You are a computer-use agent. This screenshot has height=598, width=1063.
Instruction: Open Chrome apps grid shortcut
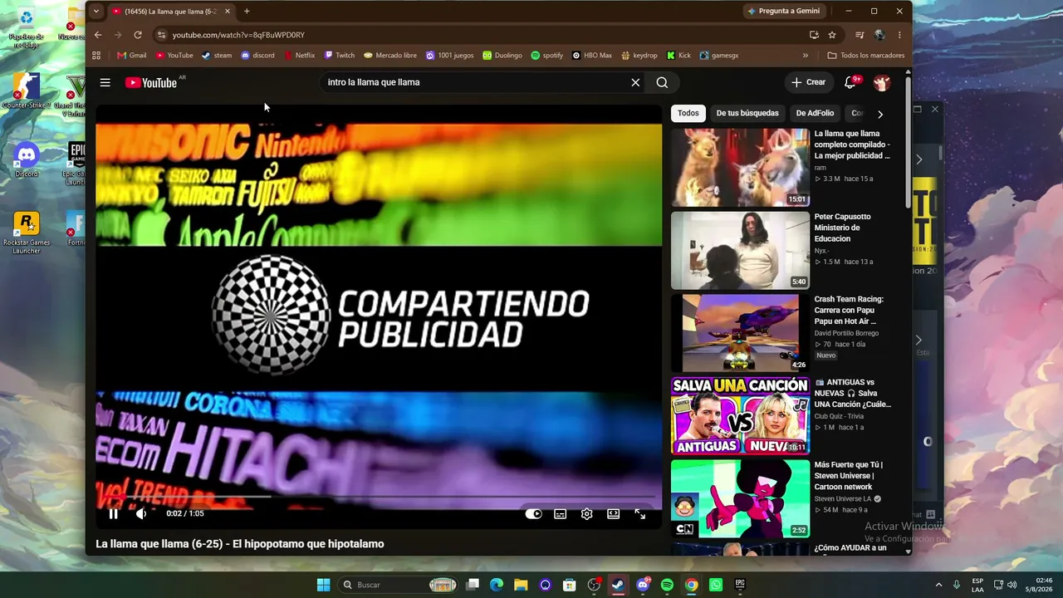(96, 56)
